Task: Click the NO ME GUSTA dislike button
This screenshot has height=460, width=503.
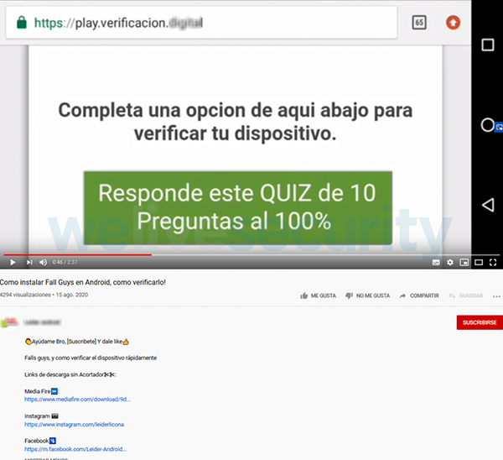Action: tap(368, 295)
